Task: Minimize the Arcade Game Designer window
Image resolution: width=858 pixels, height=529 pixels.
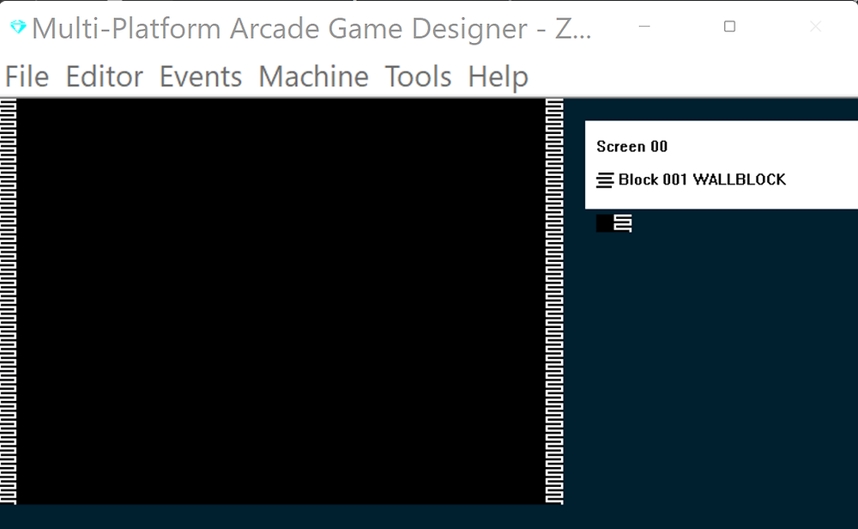Action: pos(644,27)
